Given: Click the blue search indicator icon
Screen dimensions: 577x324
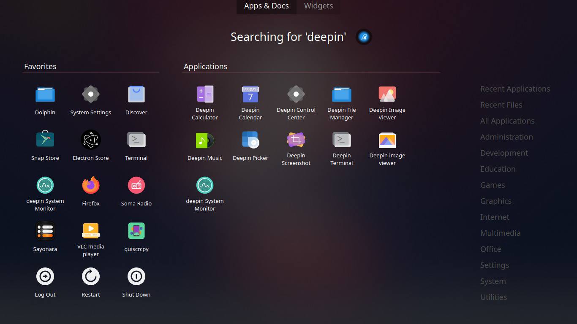Looking at the screenshot, I should click(x=364, y=37).
